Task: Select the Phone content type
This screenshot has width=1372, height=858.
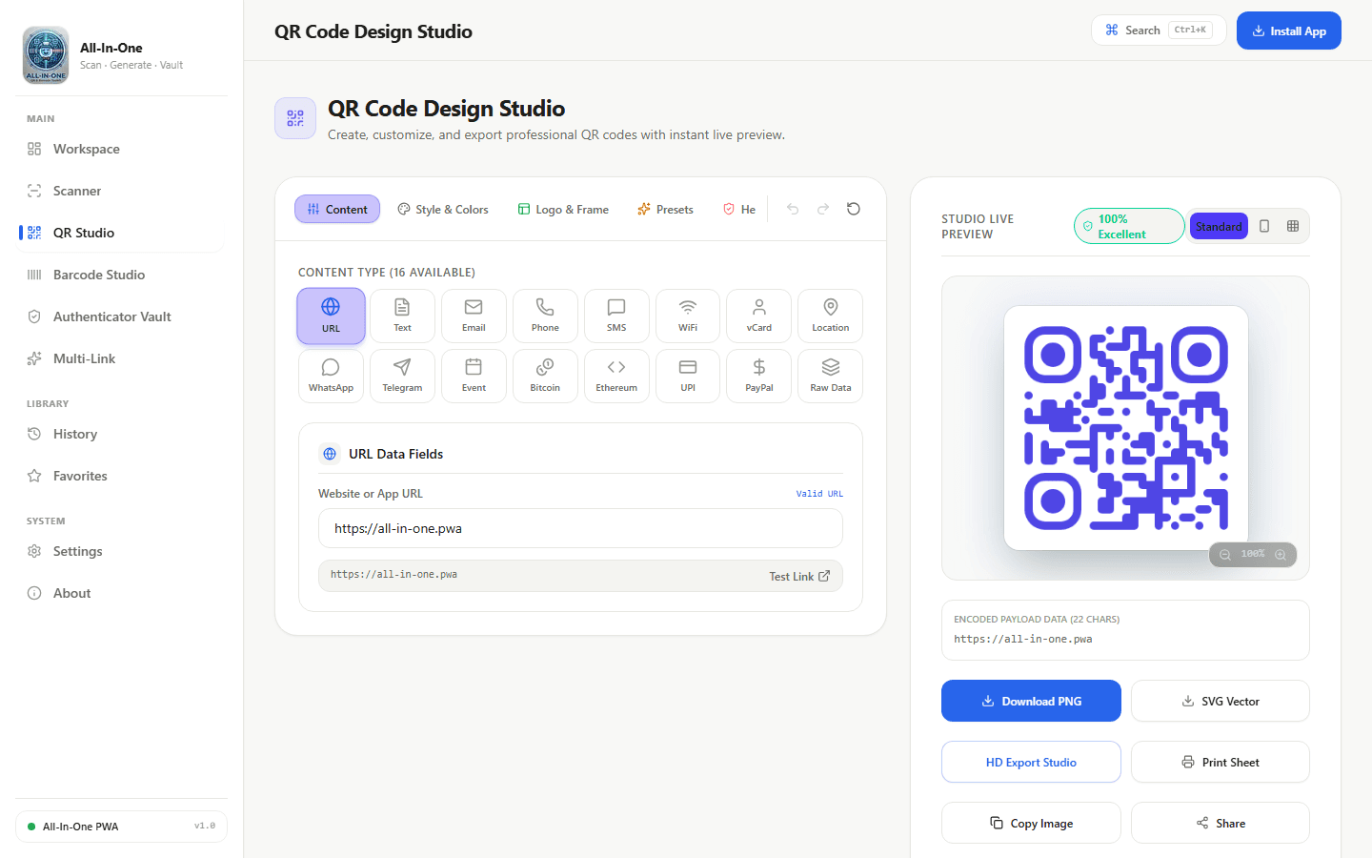Action: click(x=545, y=316)
